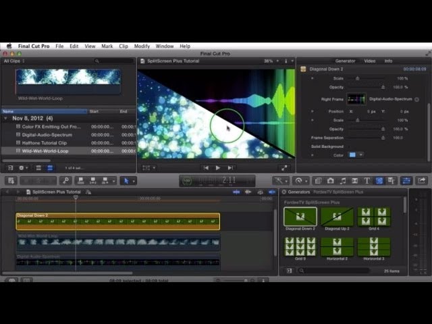
Task: Click the Import Media toolbar icon
Action: click(11, 181)
